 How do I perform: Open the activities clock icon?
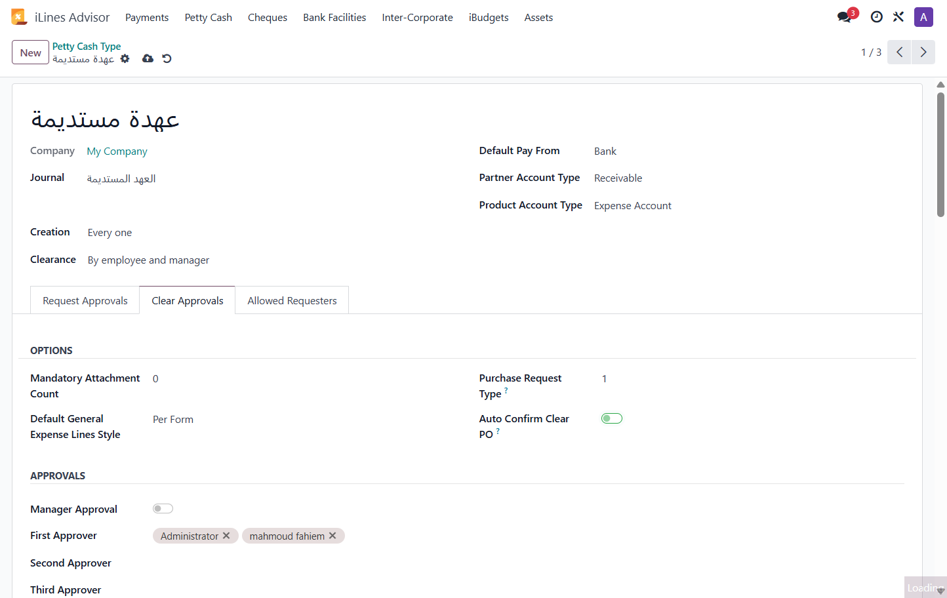[876, 17]
